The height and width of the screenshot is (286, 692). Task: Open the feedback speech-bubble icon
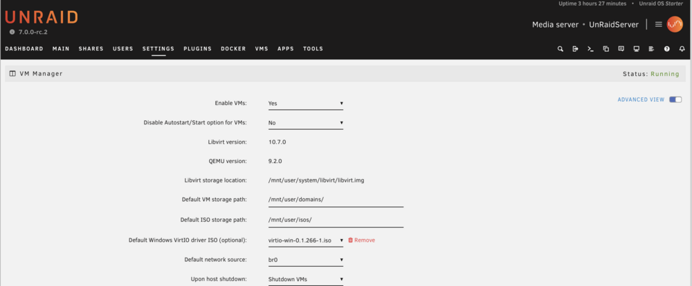[x=621, y=49]
